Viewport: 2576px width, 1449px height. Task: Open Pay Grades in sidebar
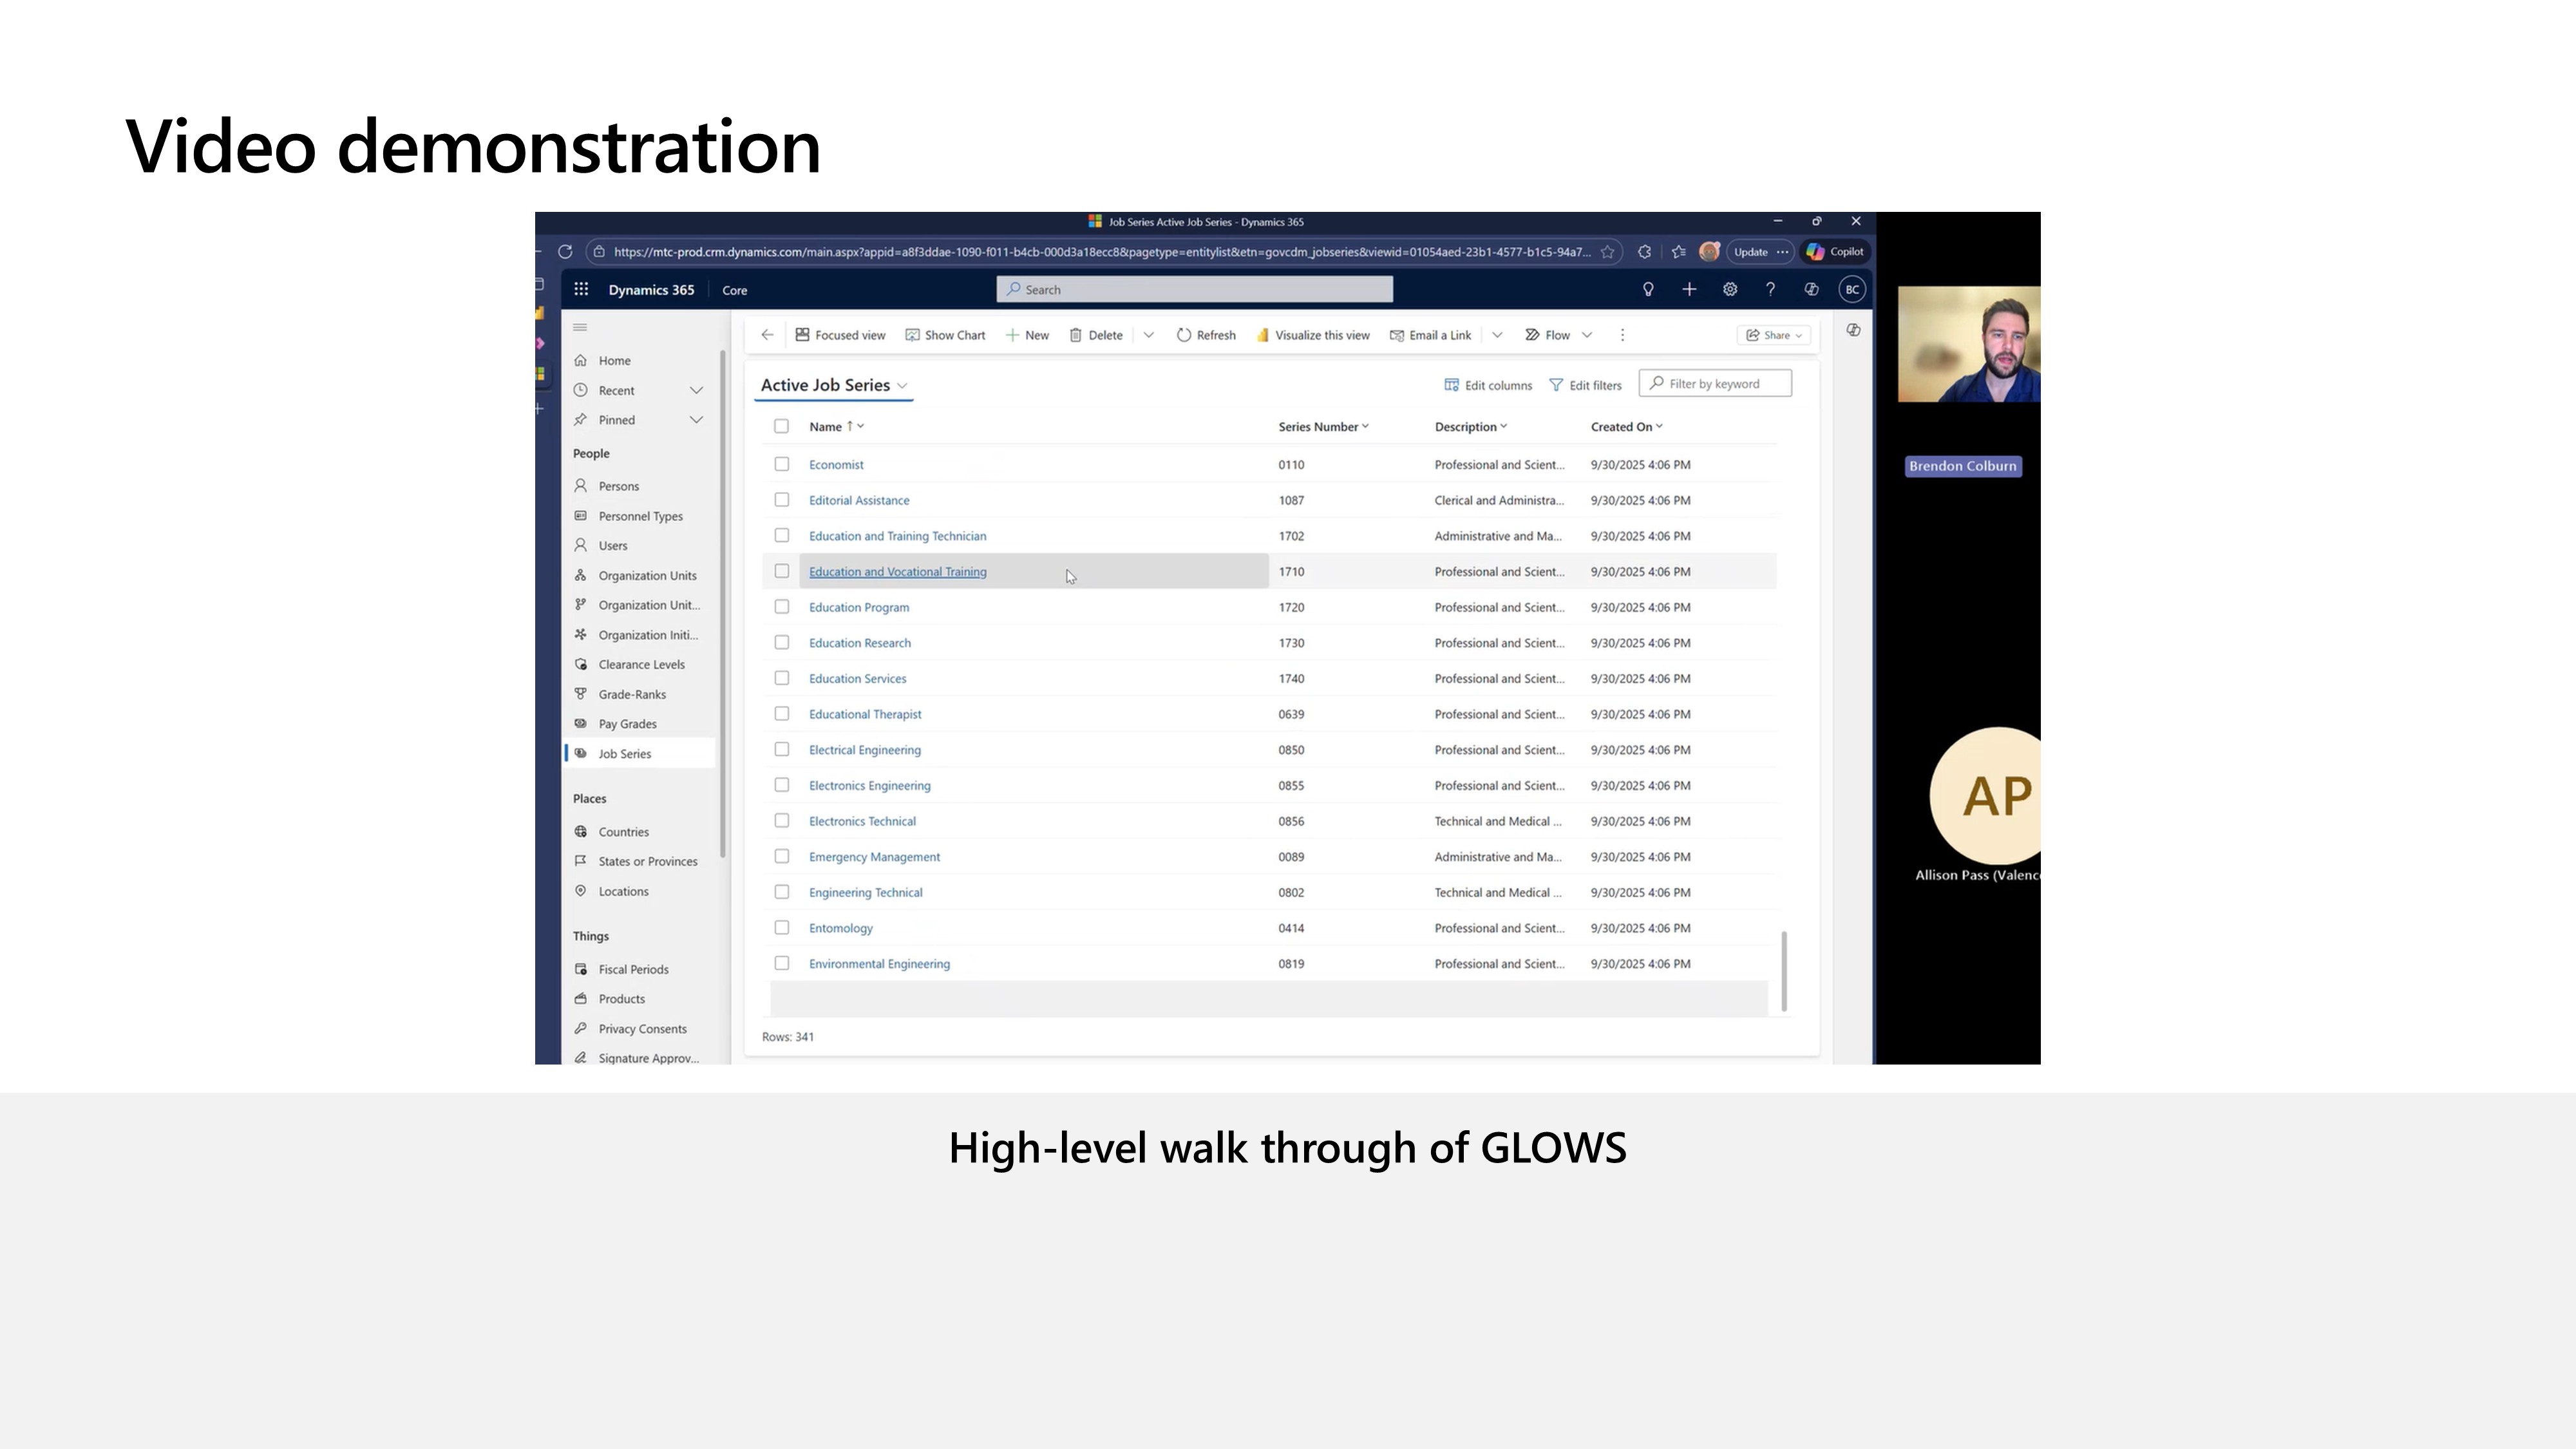click(x=627, y=724)
